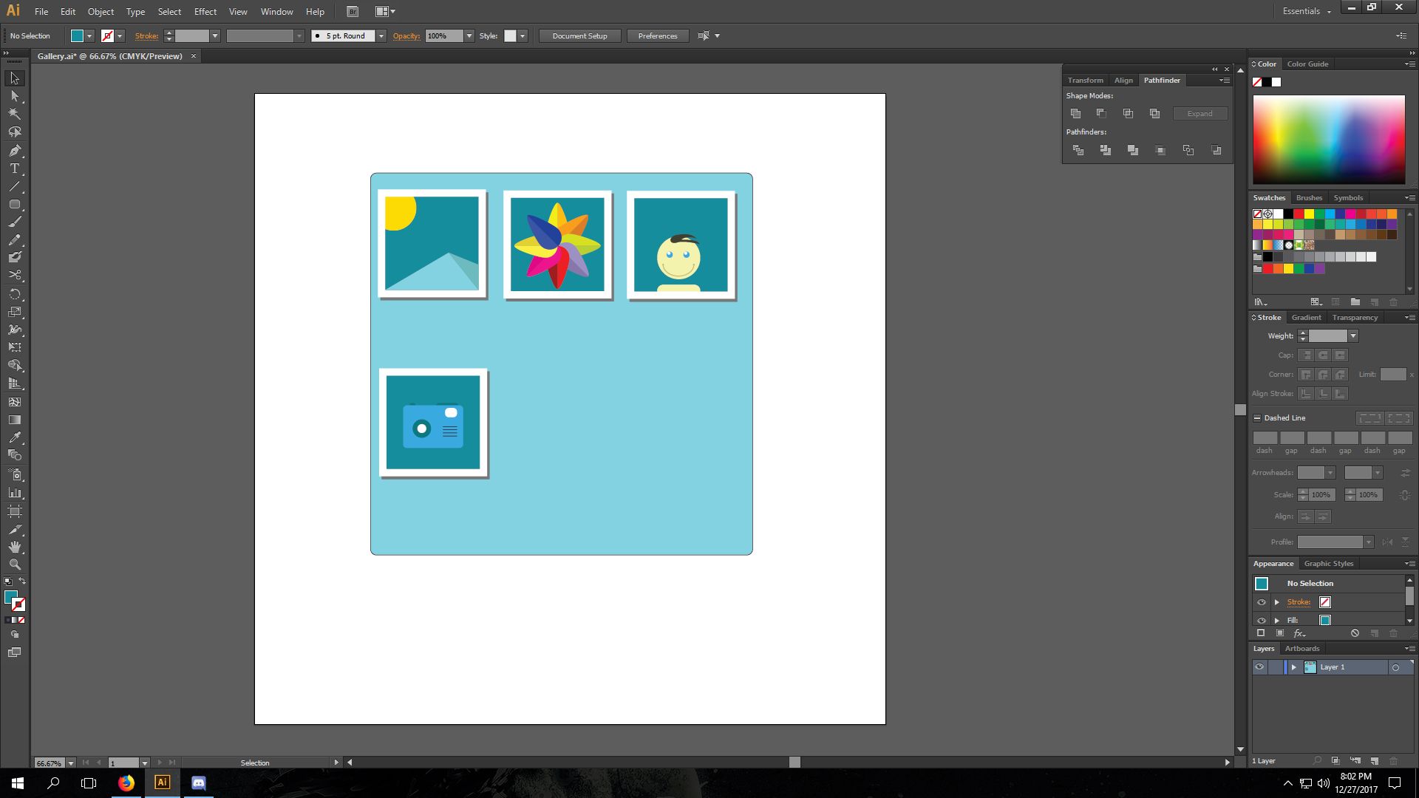1419x798 pixels.
Task: Expand Layer 1 disclosure triangle
Action: [x=1293, y=667]
